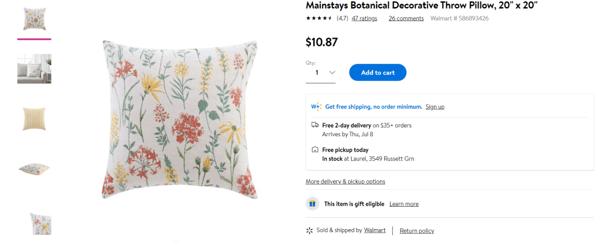Select the first floral pillow thumbnail
This screenshot has height=242, width=600.
[x=34, y=19]
